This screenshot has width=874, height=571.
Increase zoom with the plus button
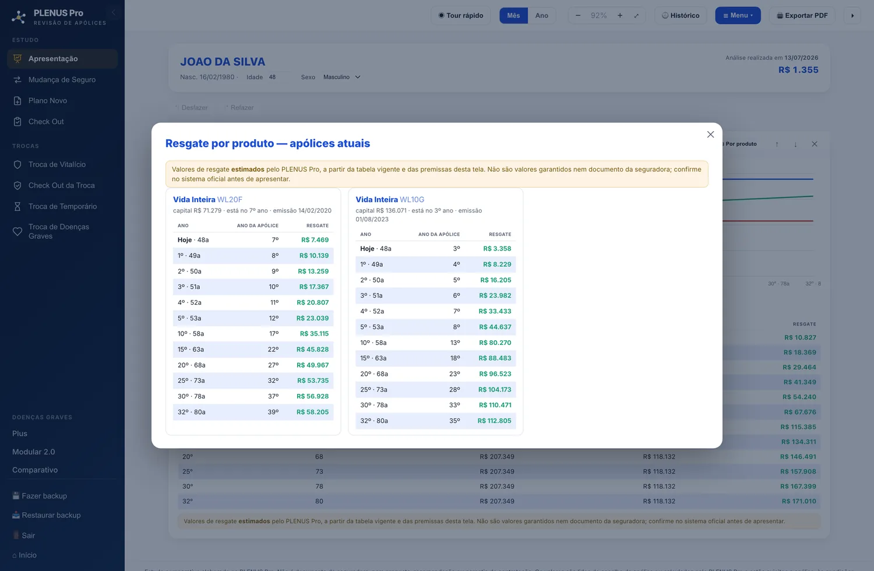click(620, 16)
